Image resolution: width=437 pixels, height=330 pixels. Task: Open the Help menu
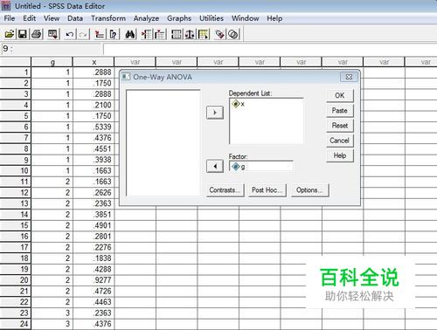pos(274,18)
